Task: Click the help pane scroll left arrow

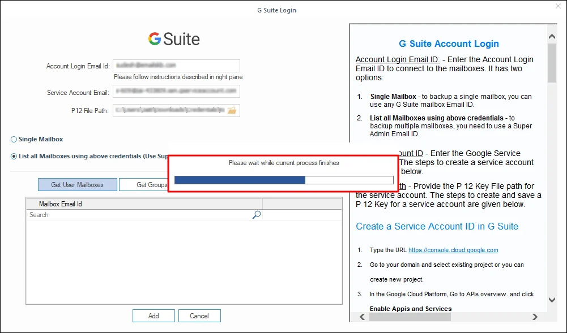Action: coord(362,317)
